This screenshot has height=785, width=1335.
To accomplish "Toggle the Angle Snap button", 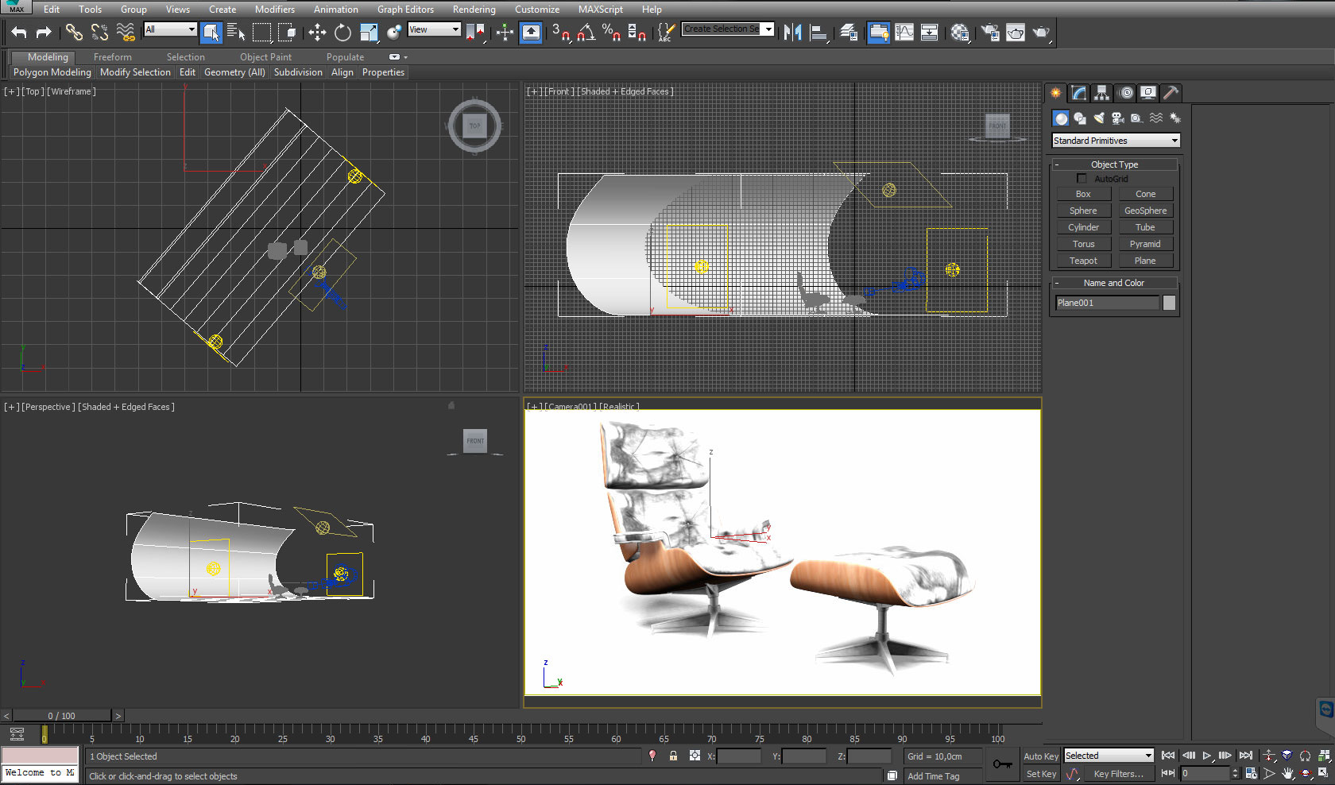I will coord(586,33).
